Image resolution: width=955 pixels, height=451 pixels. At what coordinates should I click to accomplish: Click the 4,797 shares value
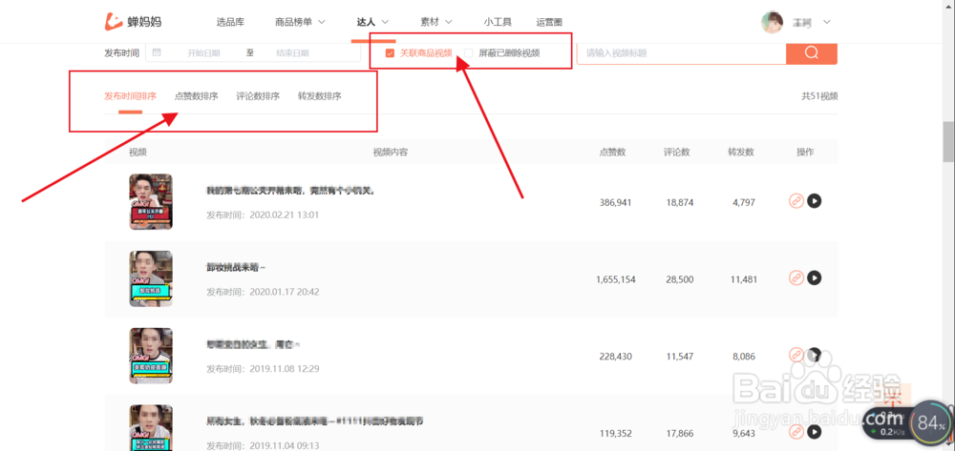pos(744,202)
